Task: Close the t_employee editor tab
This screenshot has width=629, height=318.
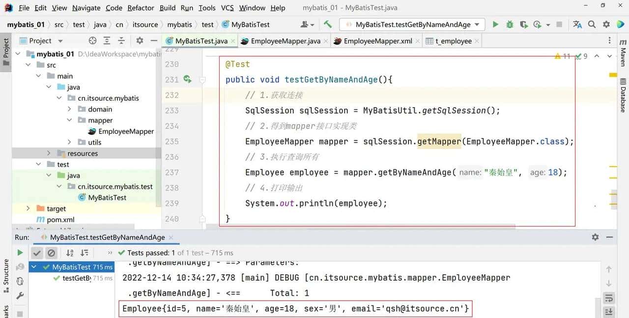Action: click(x=477, y=41)
